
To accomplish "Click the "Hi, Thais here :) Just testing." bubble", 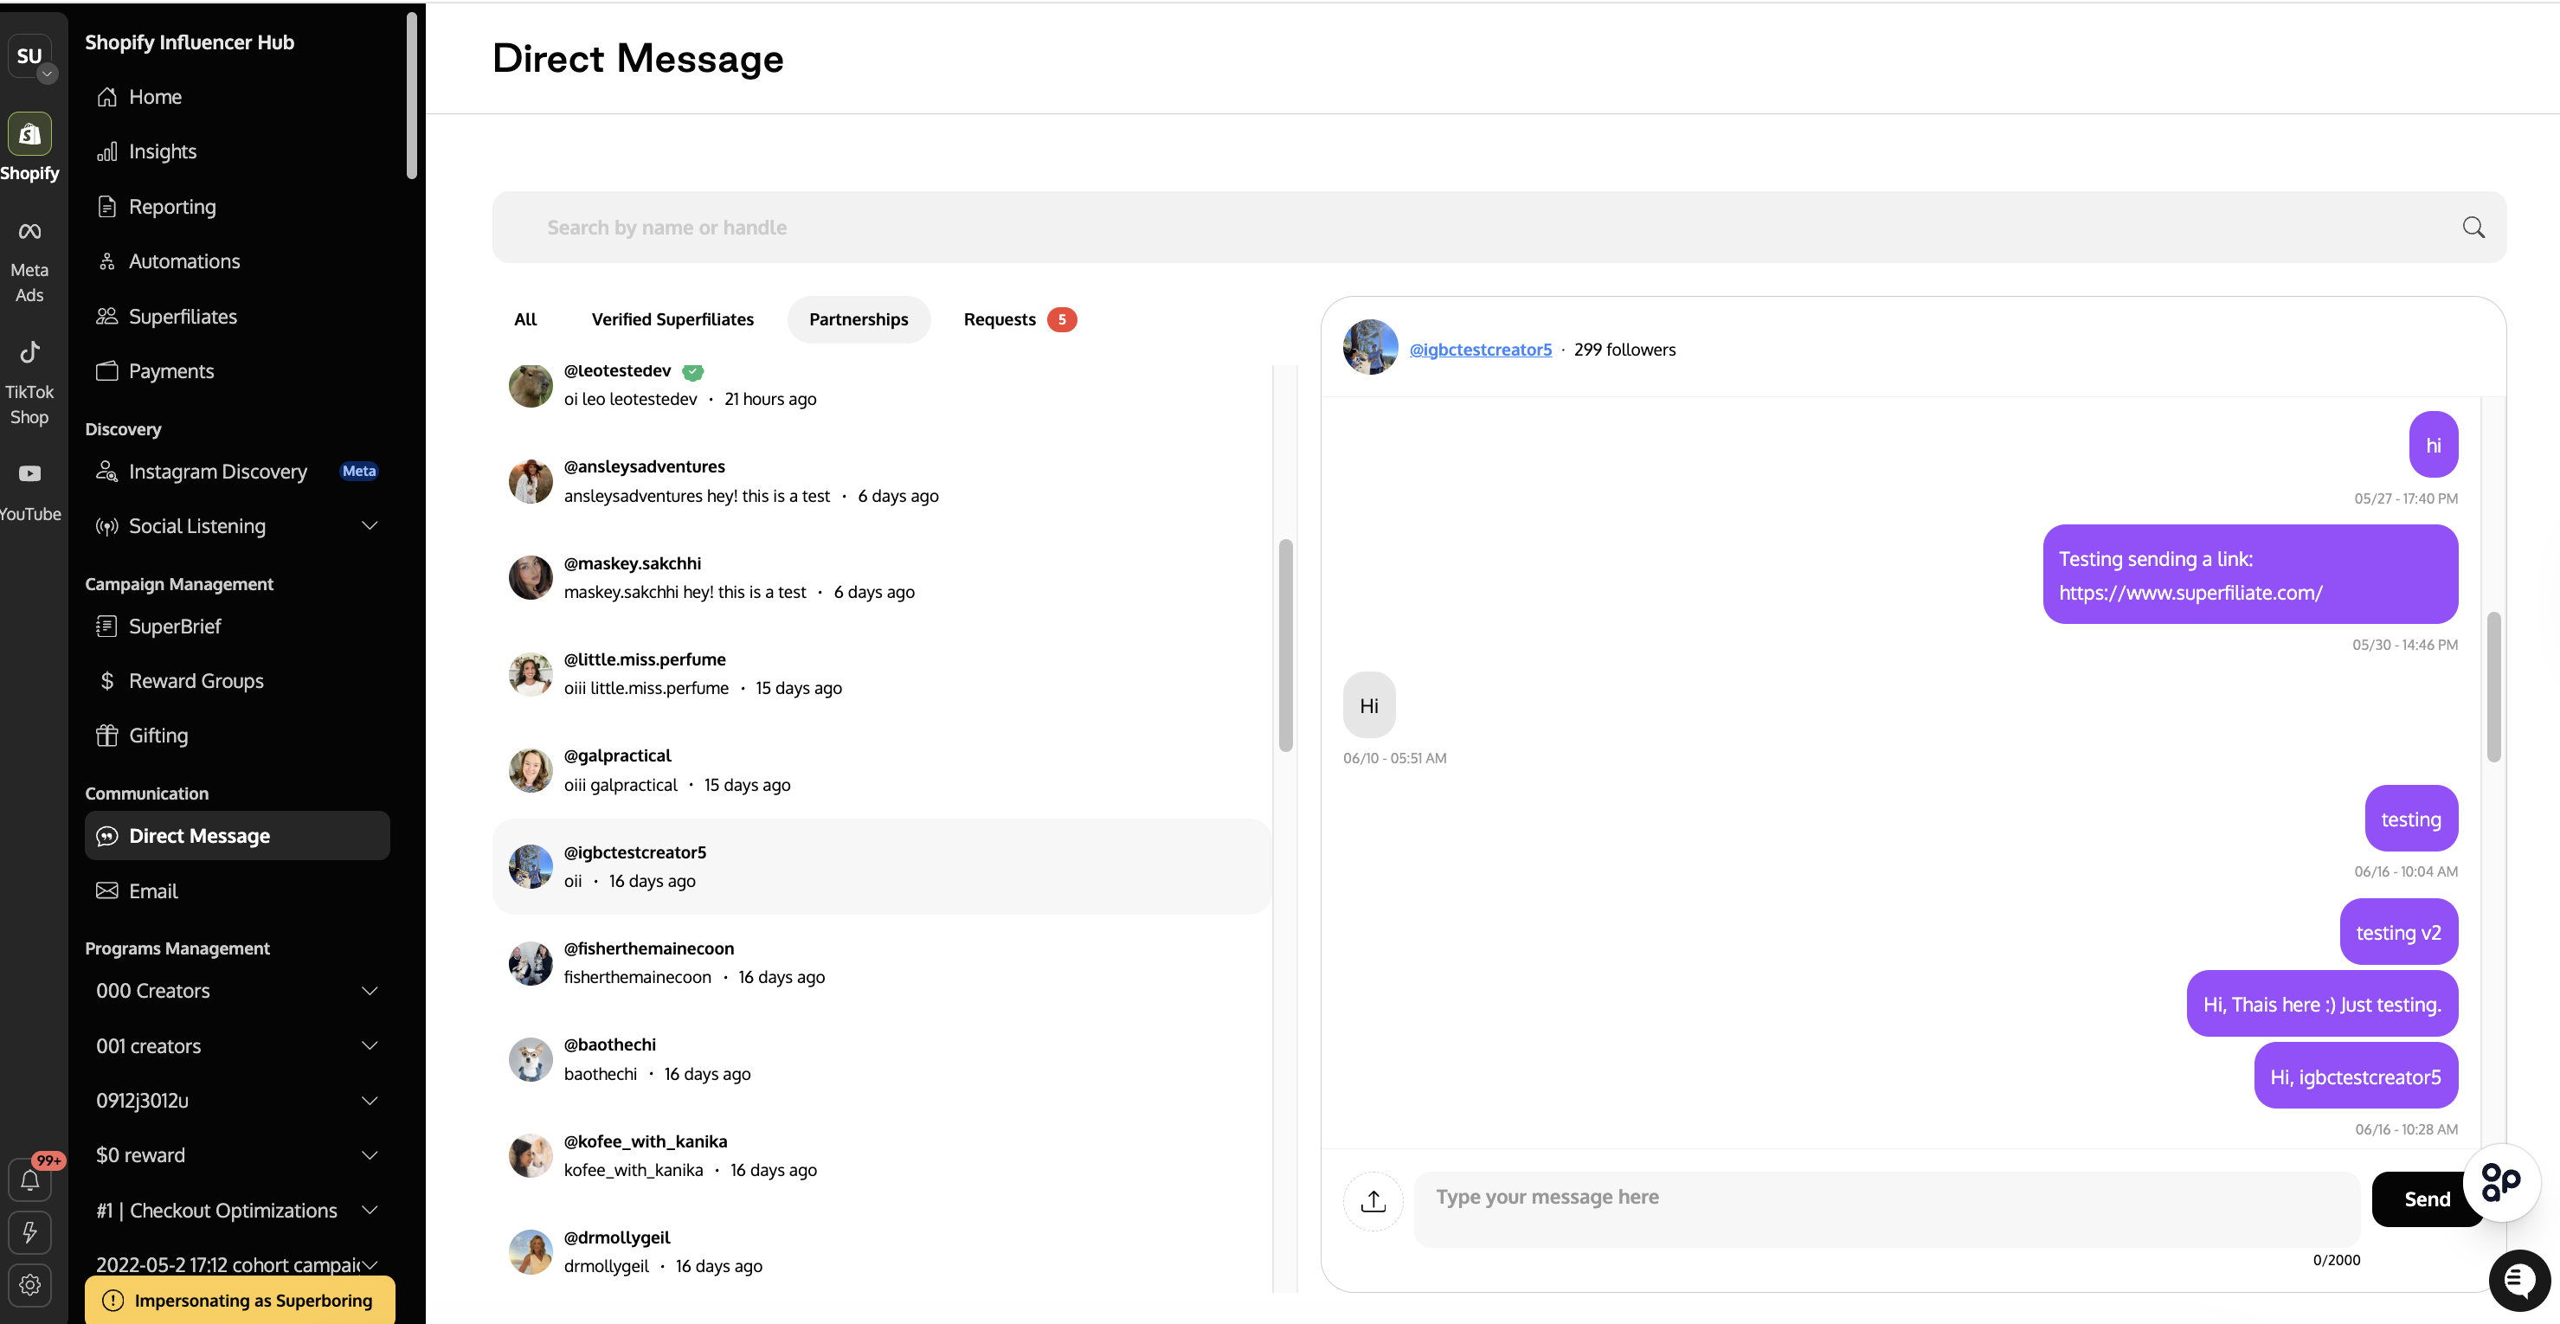I will 2321,1004.
